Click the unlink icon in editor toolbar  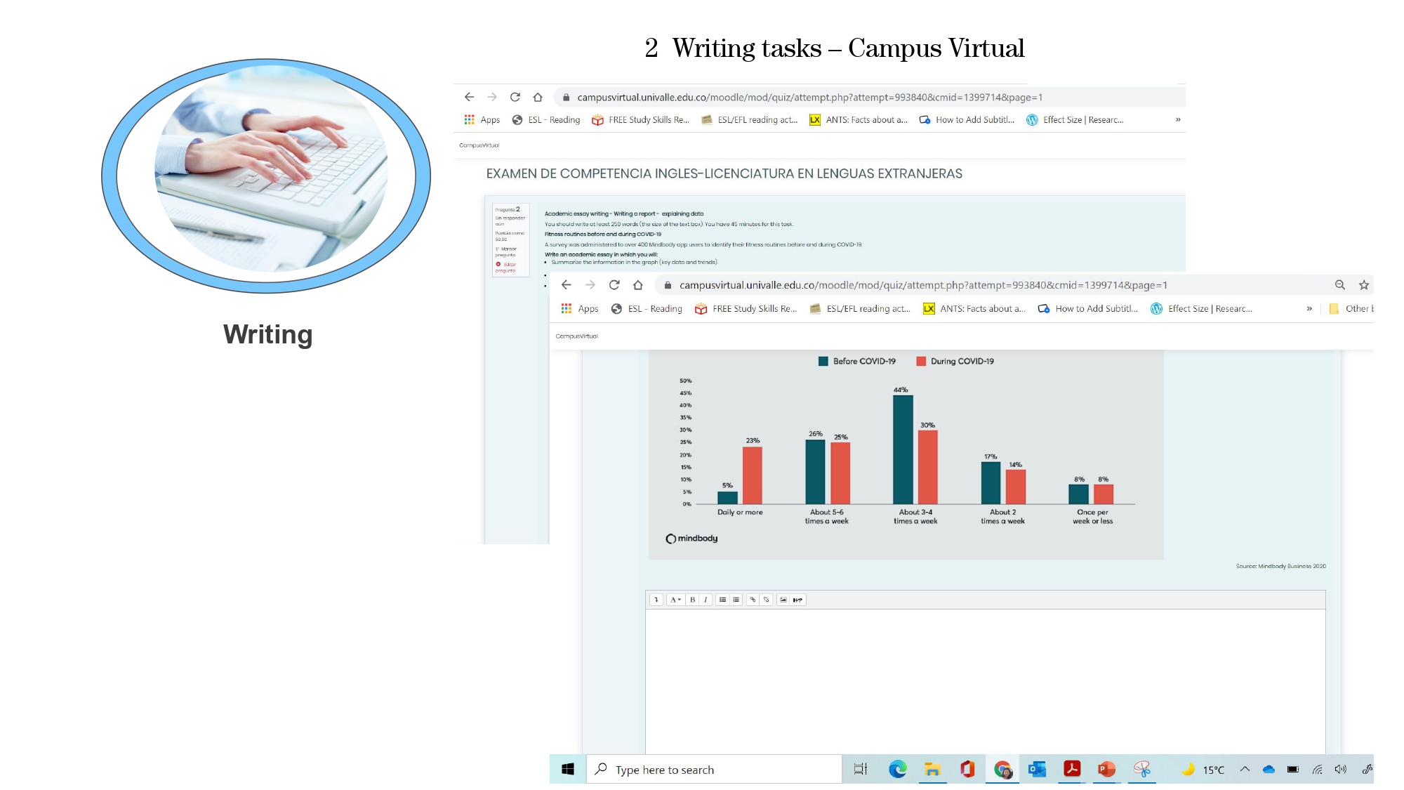(766, 600)
